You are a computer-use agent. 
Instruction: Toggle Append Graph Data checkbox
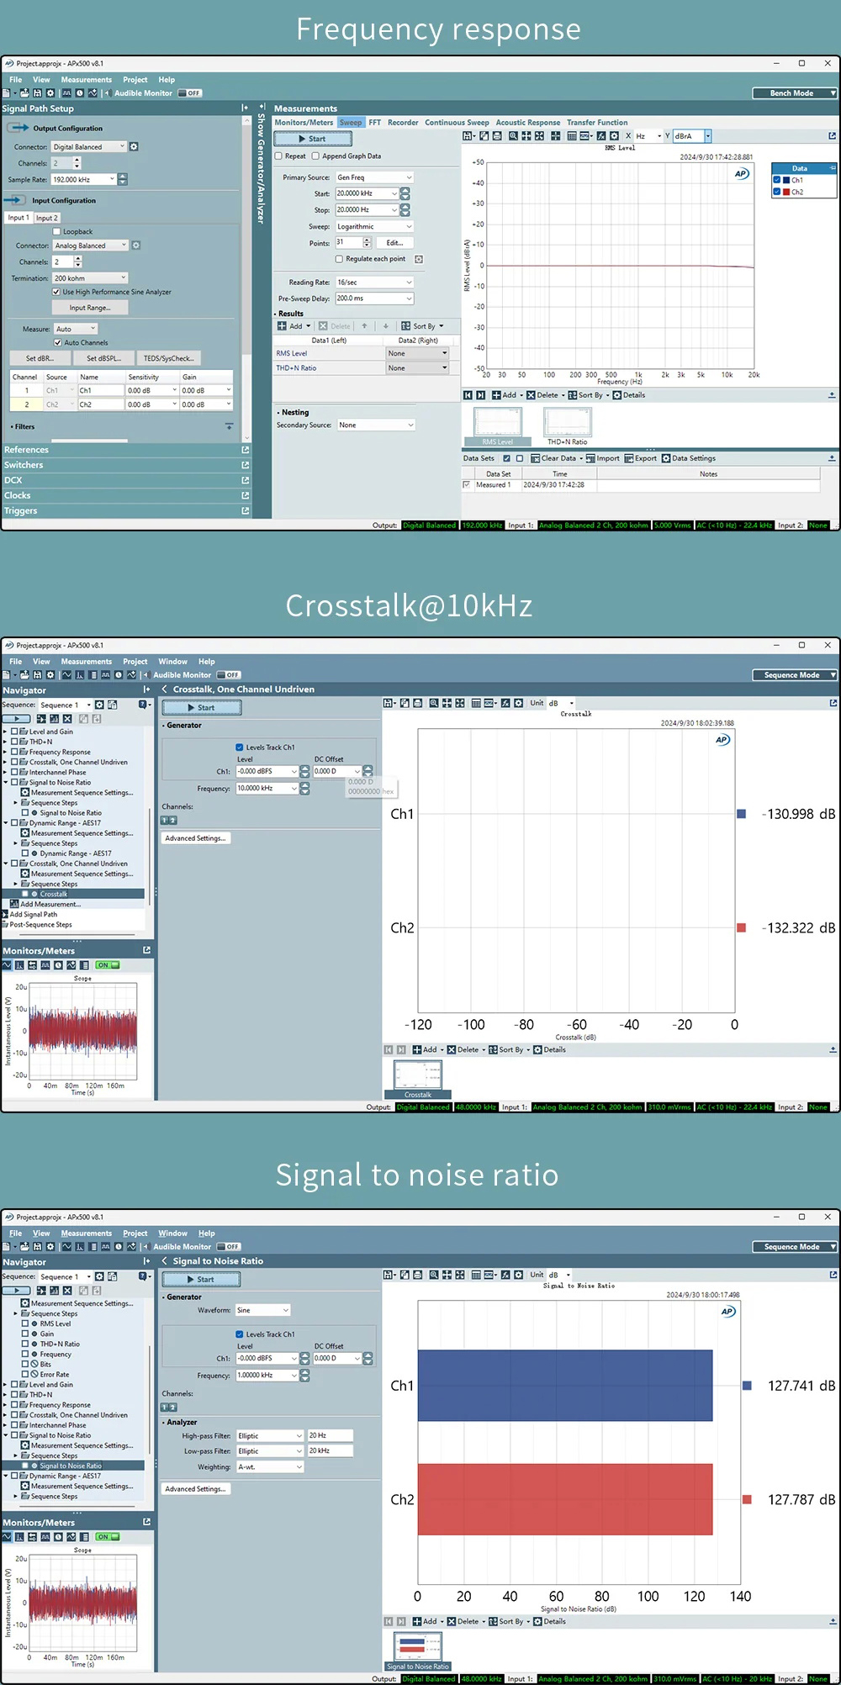(x=315, y=156)
